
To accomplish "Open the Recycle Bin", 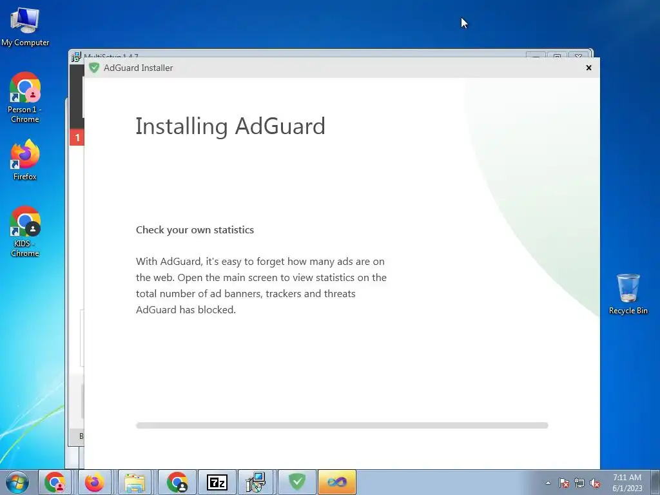I will (628, 294).
